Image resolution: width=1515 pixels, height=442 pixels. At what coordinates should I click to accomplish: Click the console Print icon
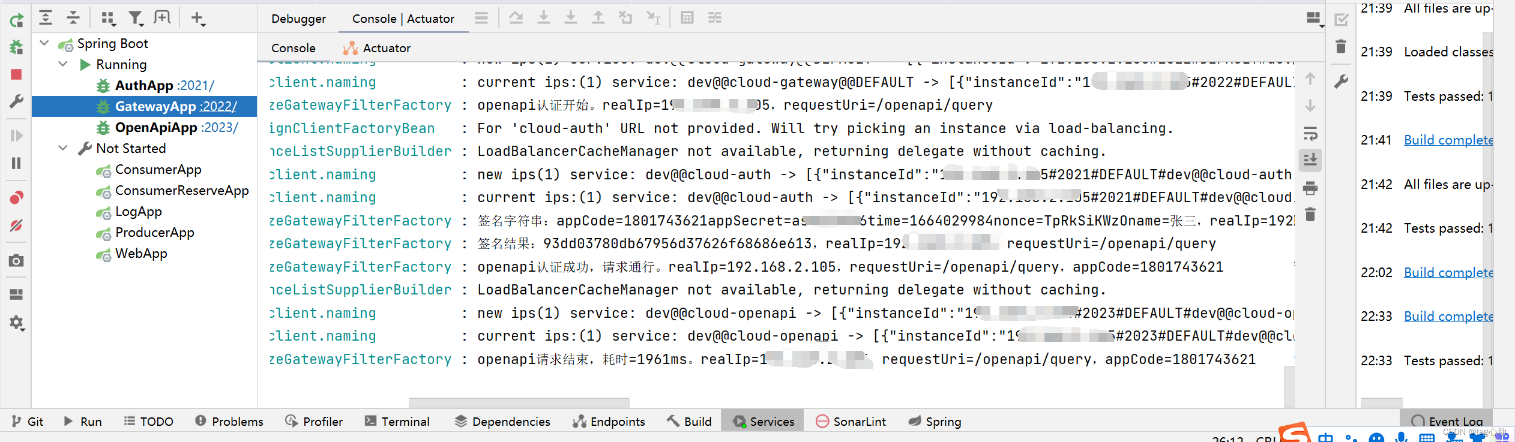click(1310, 188)
